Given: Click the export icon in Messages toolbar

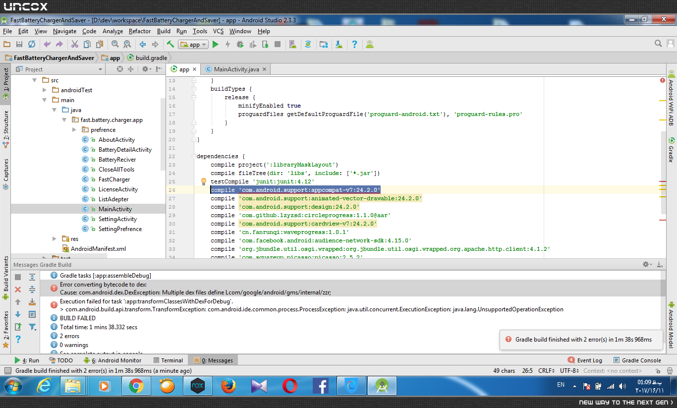Looking at the screenshot, I should [18, 327].
